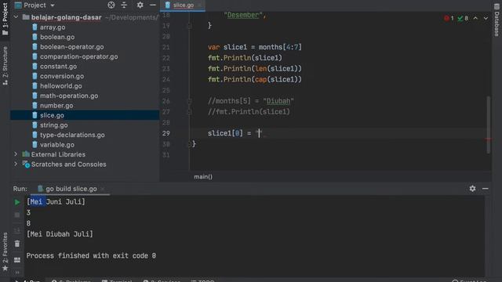Click red error stripe mark in gutter
Screen dimensions: 502x282
(x=488, y=139)
